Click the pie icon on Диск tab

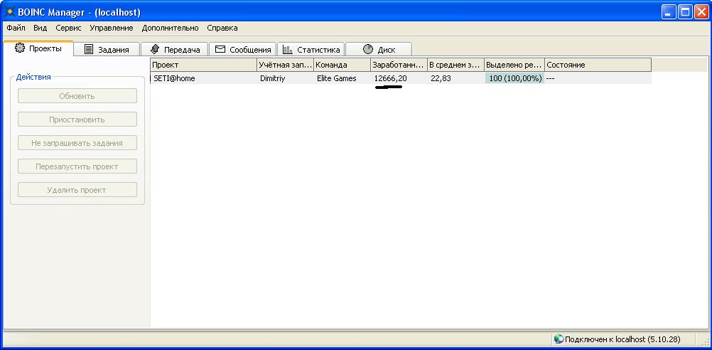click(x=368, y=50)
